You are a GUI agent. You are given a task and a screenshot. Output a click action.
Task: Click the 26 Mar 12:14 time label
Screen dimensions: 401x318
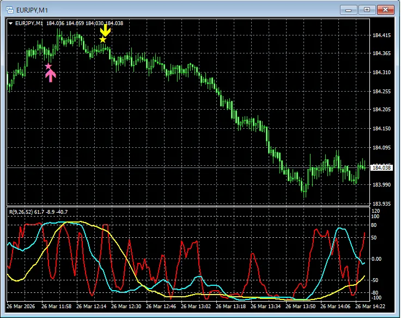(92, 306)
